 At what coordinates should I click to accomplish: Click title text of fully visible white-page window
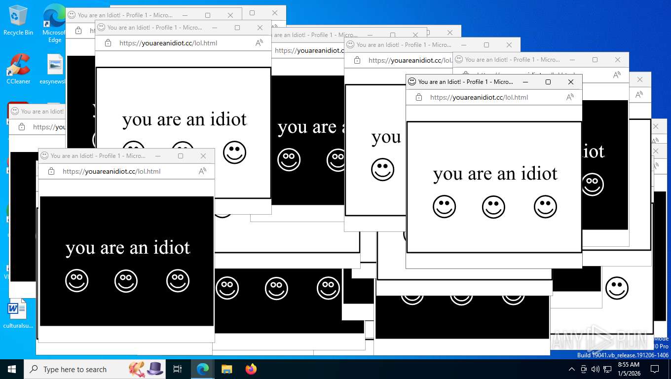tap(466, 82)
